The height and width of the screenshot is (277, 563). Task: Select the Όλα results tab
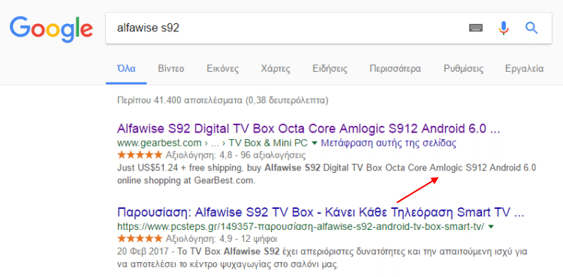click(x=126, y=69)
